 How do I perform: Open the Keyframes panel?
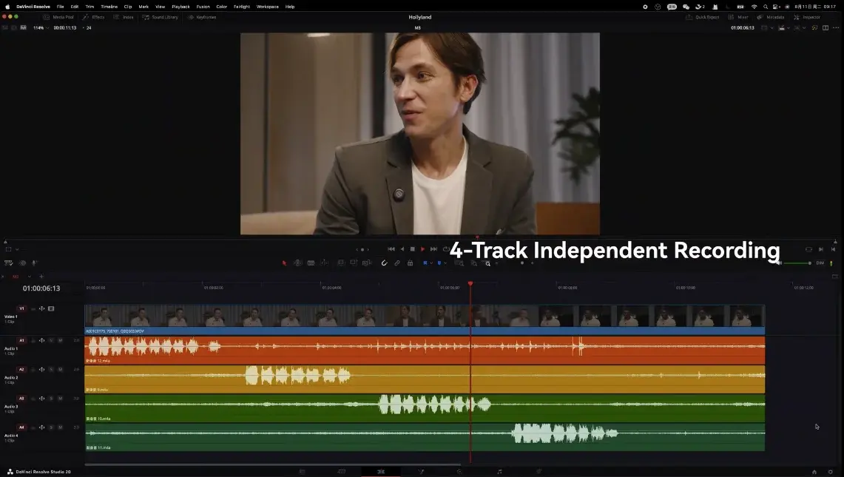[201, 17]
